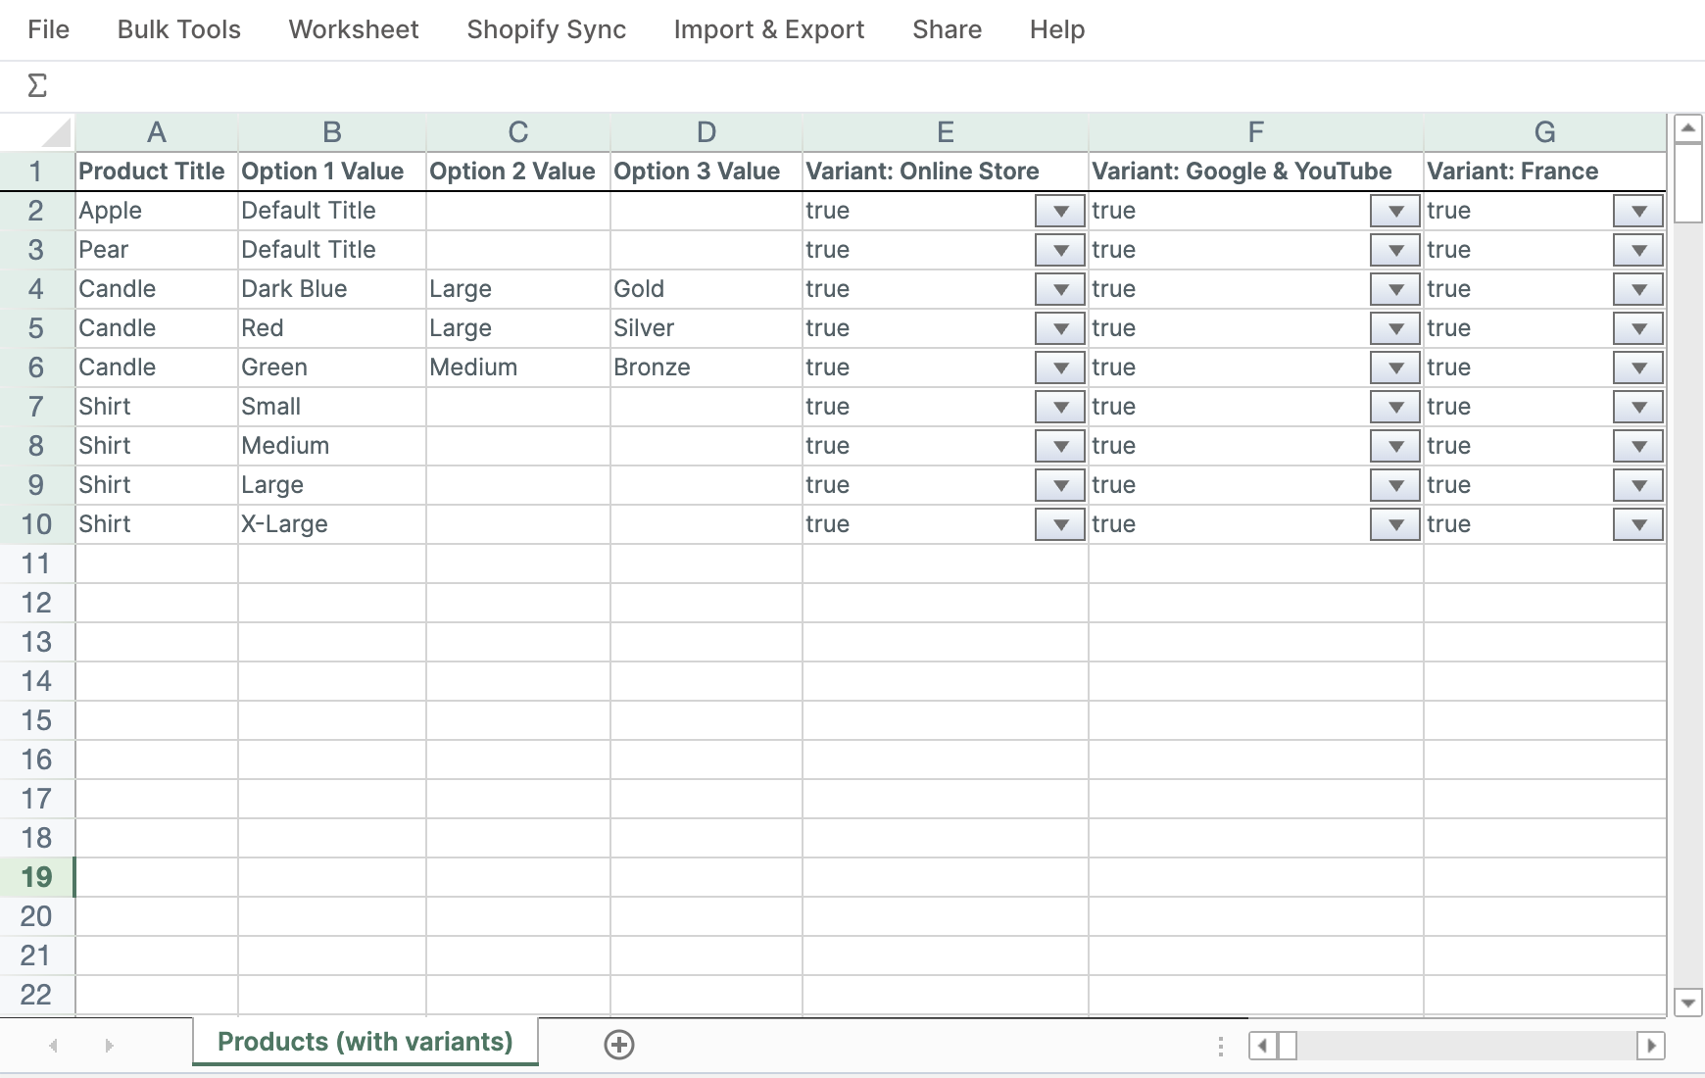Open Google & YouTube dropdown for Pear row
The image size is (1705, 1078).
(1395, 250)
